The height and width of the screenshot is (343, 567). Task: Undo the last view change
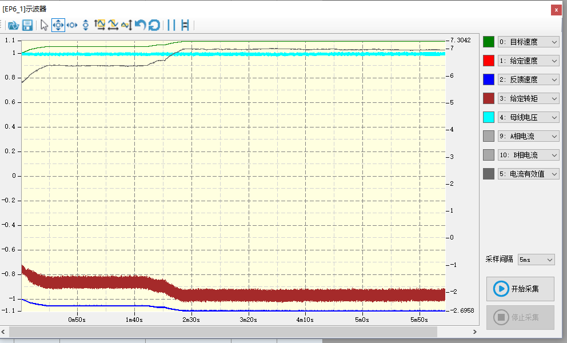139,25
